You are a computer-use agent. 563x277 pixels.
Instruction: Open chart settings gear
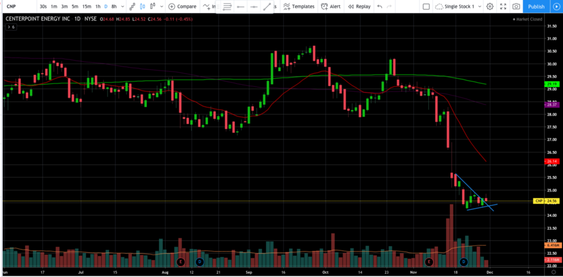coord(490,7)
